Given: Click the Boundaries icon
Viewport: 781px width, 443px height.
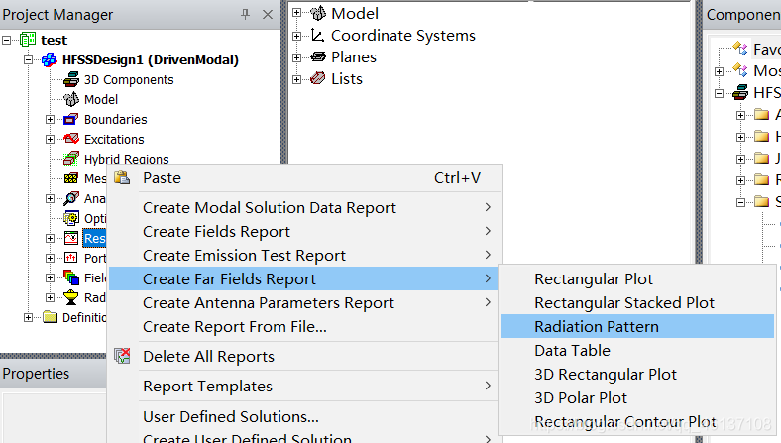Looking at the screenshot, I should click(71, 119).
